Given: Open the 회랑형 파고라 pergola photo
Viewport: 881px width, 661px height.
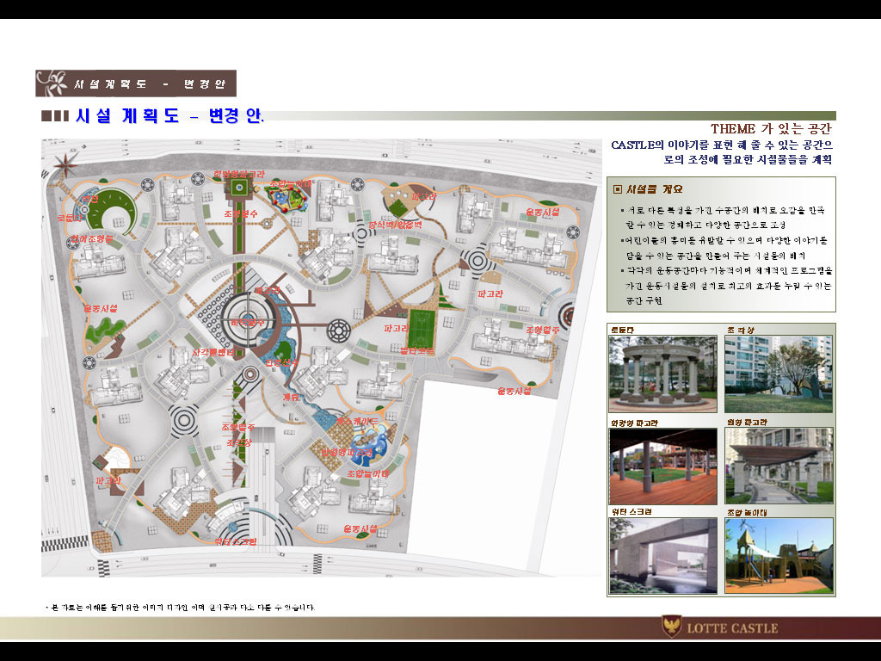Looking at the screenshot, I should tap(663, 466).
